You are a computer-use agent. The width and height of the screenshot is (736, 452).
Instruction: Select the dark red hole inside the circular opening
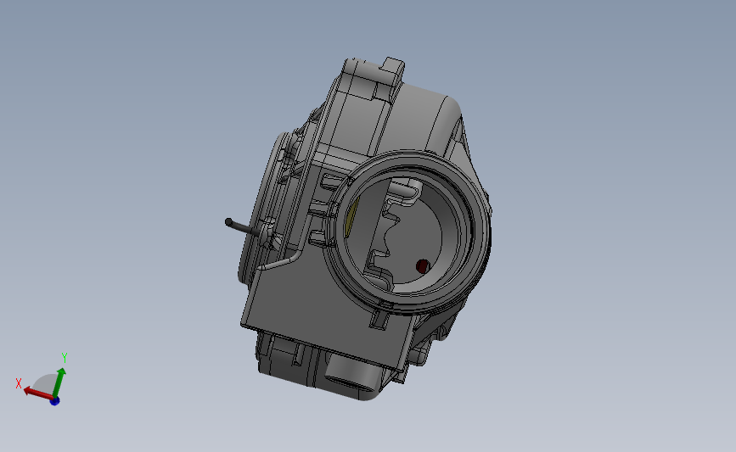tap(423, 267)
